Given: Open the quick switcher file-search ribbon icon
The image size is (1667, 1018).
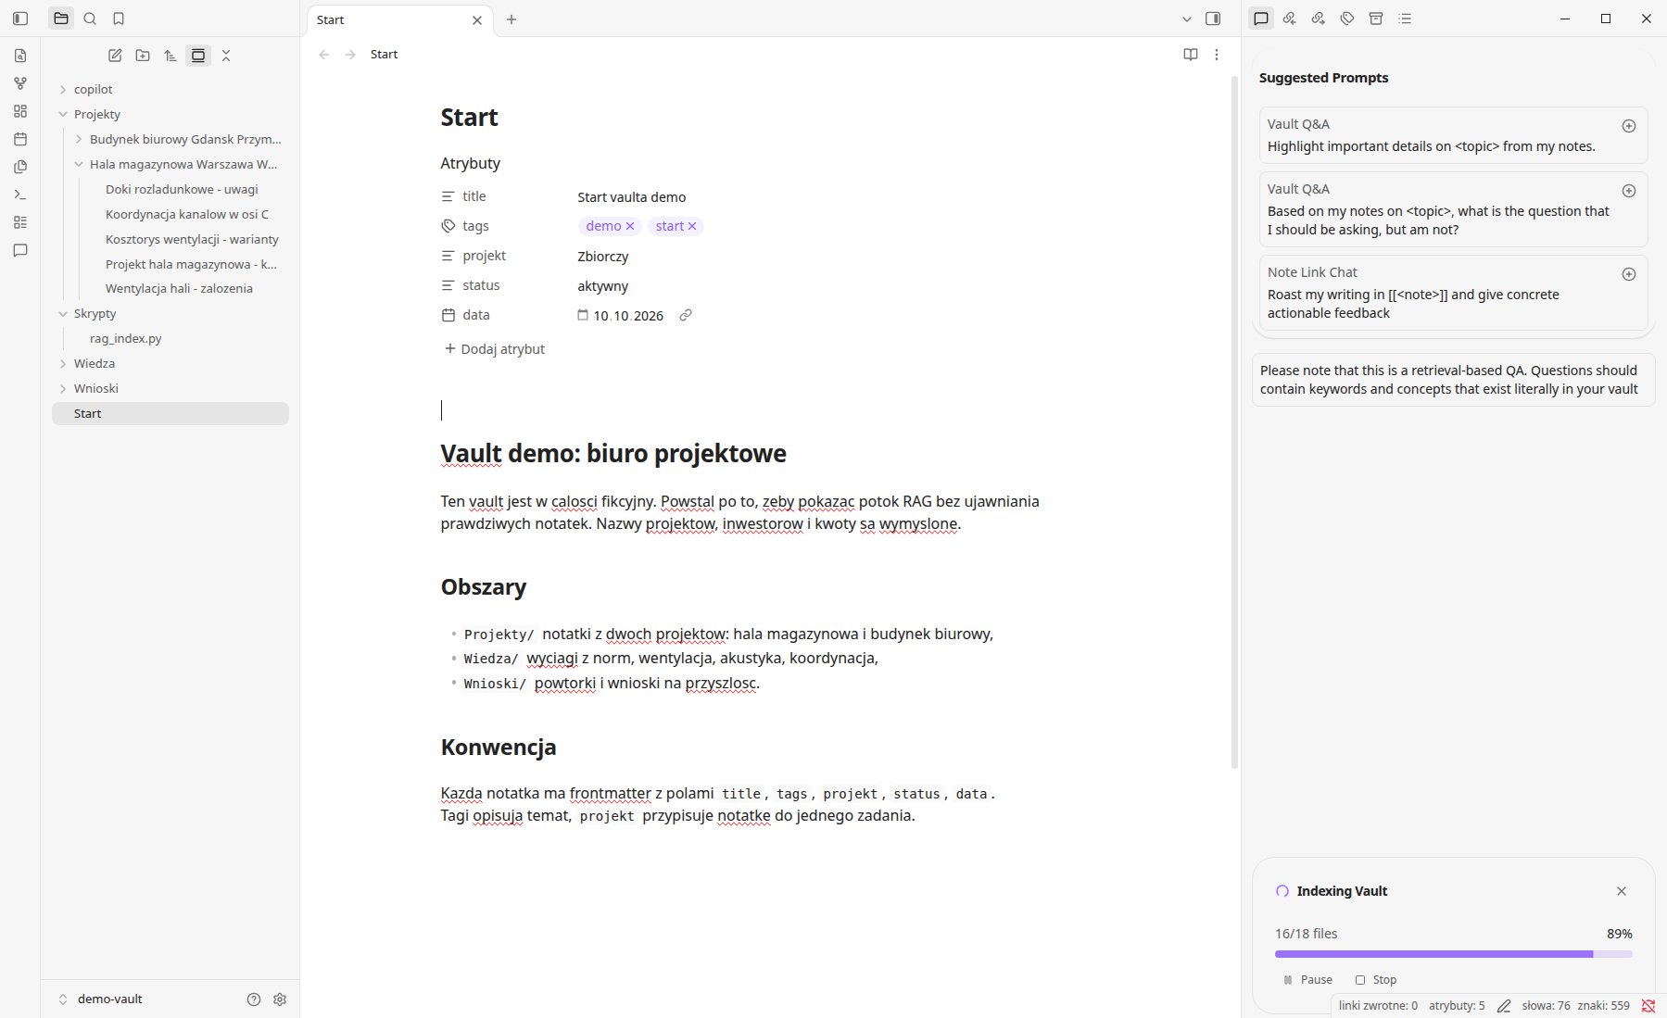Looking at the screenshot, I should 20,56.
